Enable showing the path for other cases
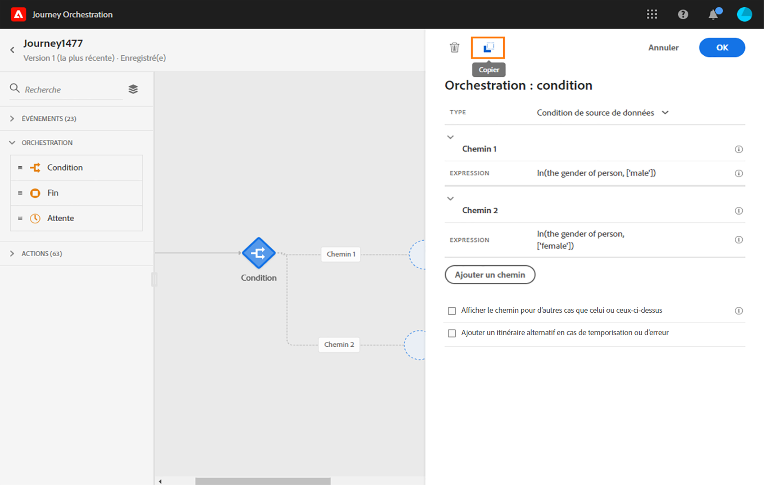This screenshot has height=485, width=764. click(452, 311)
